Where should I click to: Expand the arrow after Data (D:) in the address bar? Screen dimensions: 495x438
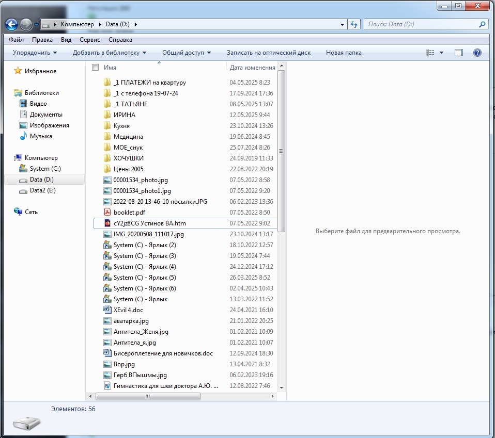pyautogui.click(x=136, y=24)
